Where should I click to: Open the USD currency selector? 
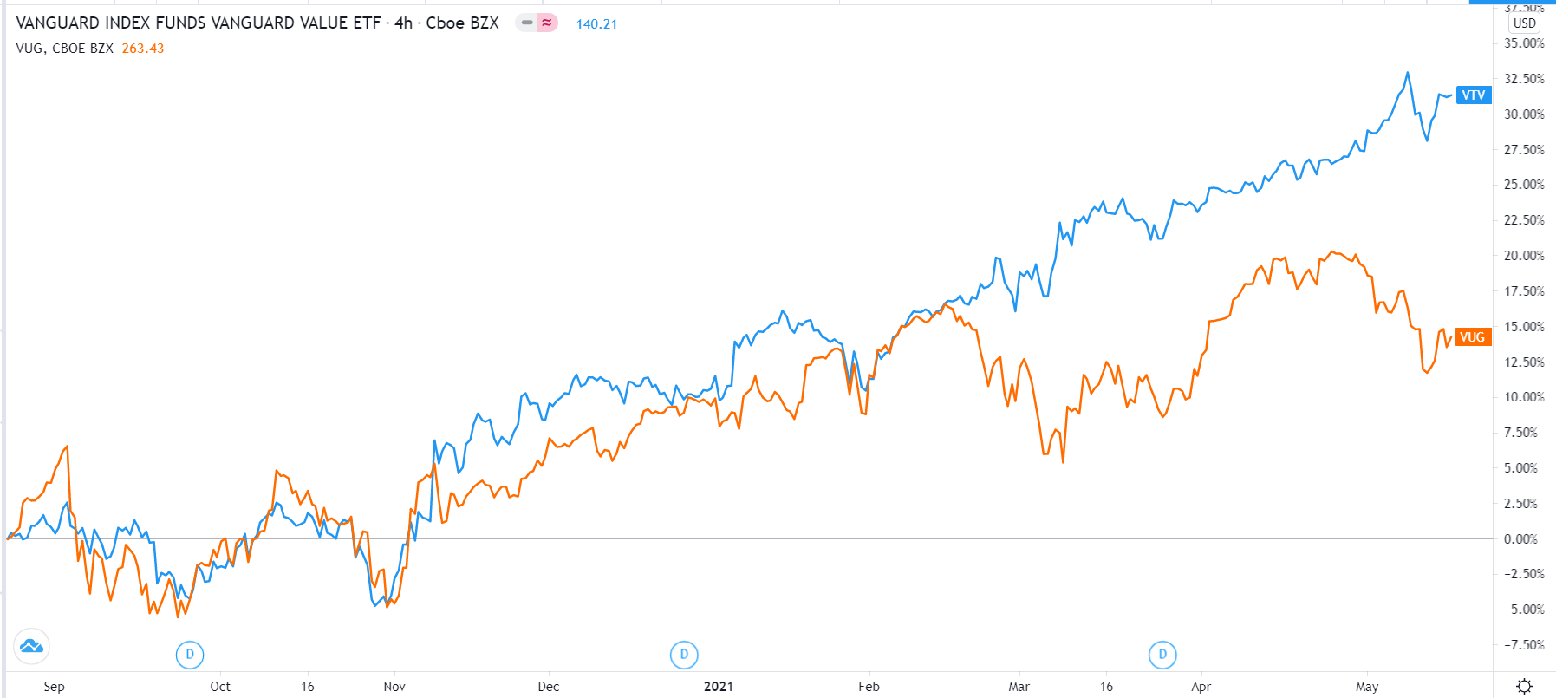tap(1525, 23)
